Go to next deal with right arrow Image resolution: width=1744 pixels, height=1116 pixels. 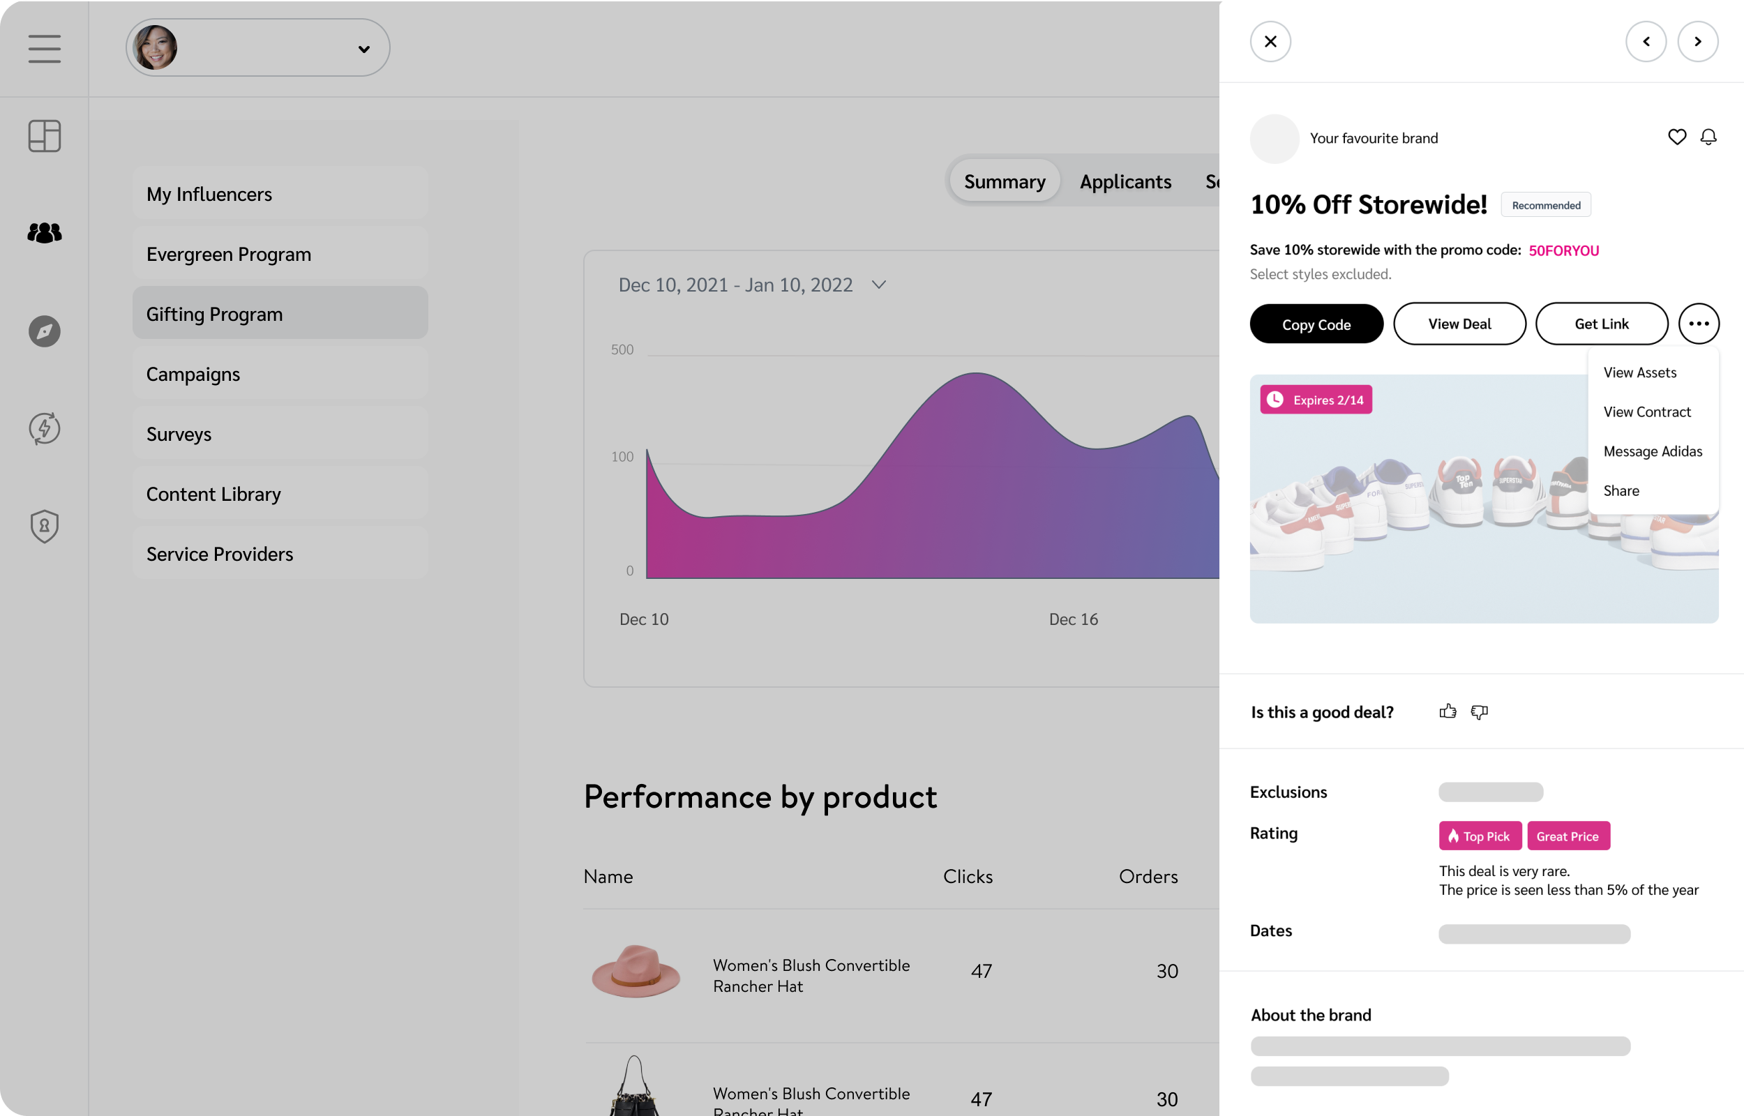(1698, 41)
